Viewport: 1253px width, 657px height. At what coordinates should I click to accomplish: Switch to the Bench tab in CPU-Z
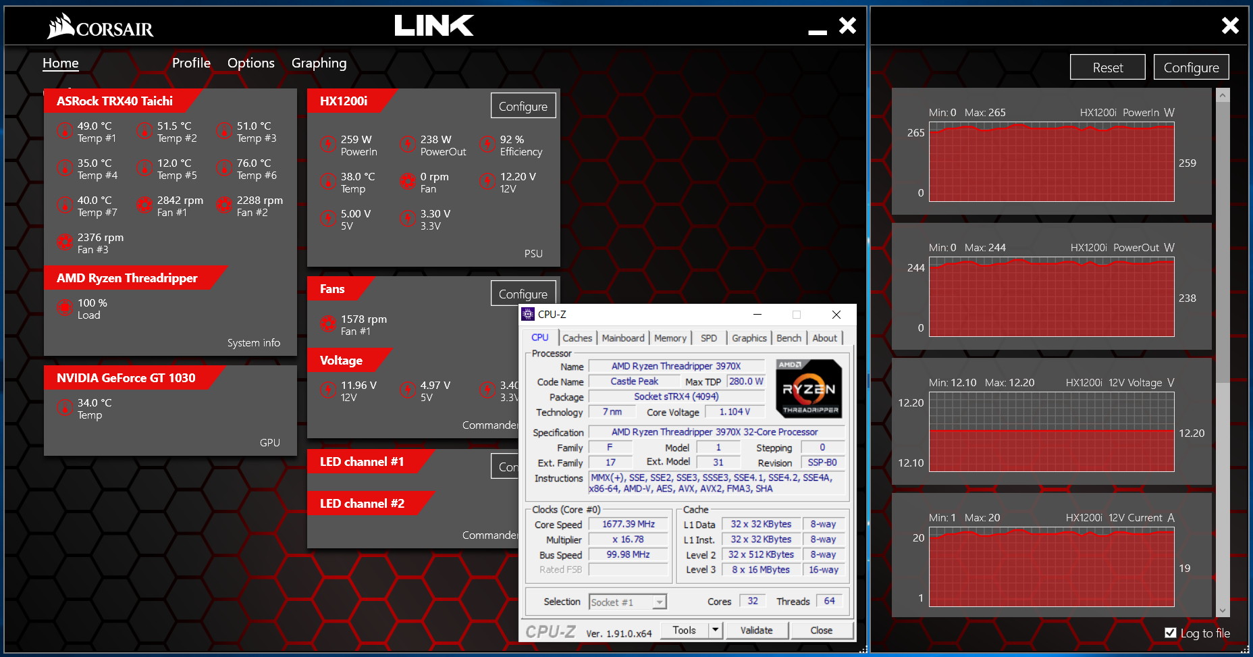[x=789, y=338]
